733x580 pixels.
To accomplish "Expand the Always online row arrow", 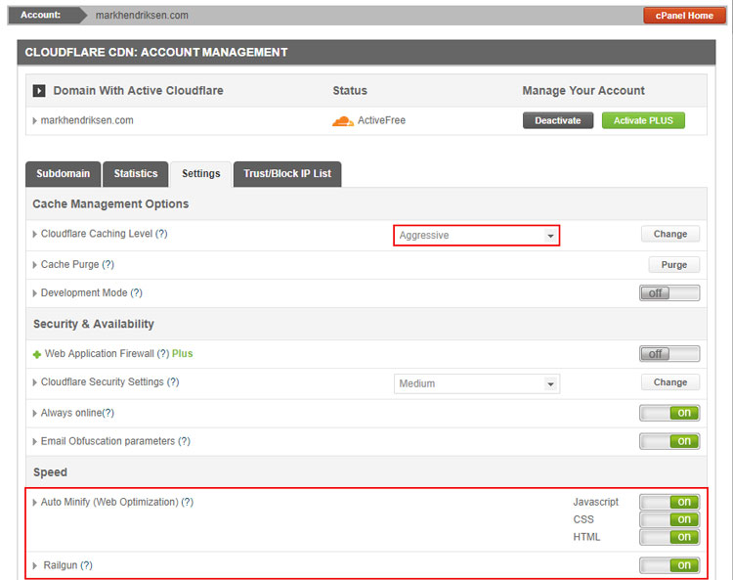I will pyautogui.click(x=34, y=414).
